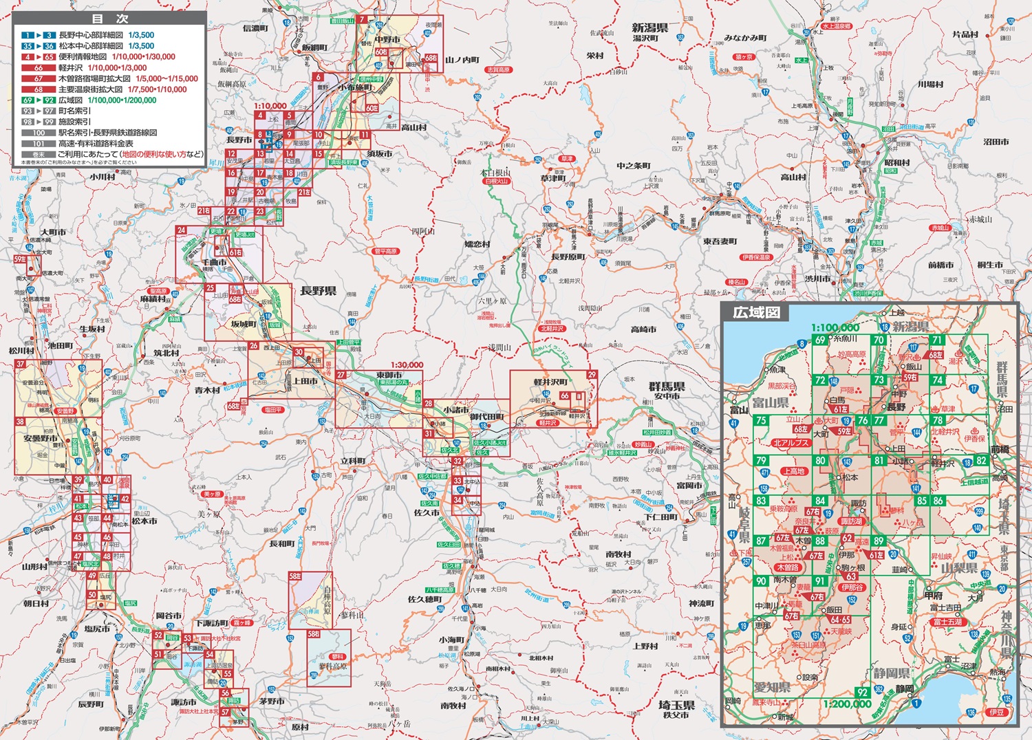Click the 新潟県 湯沢町 label at top
The height and width of the screenshot is (740, 1032).
tap(649, 32)
